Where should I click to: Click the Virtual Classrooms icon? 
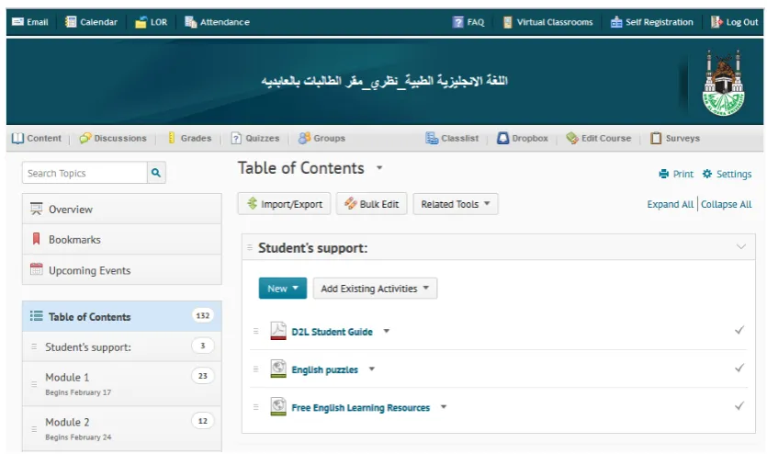point(508,22)
